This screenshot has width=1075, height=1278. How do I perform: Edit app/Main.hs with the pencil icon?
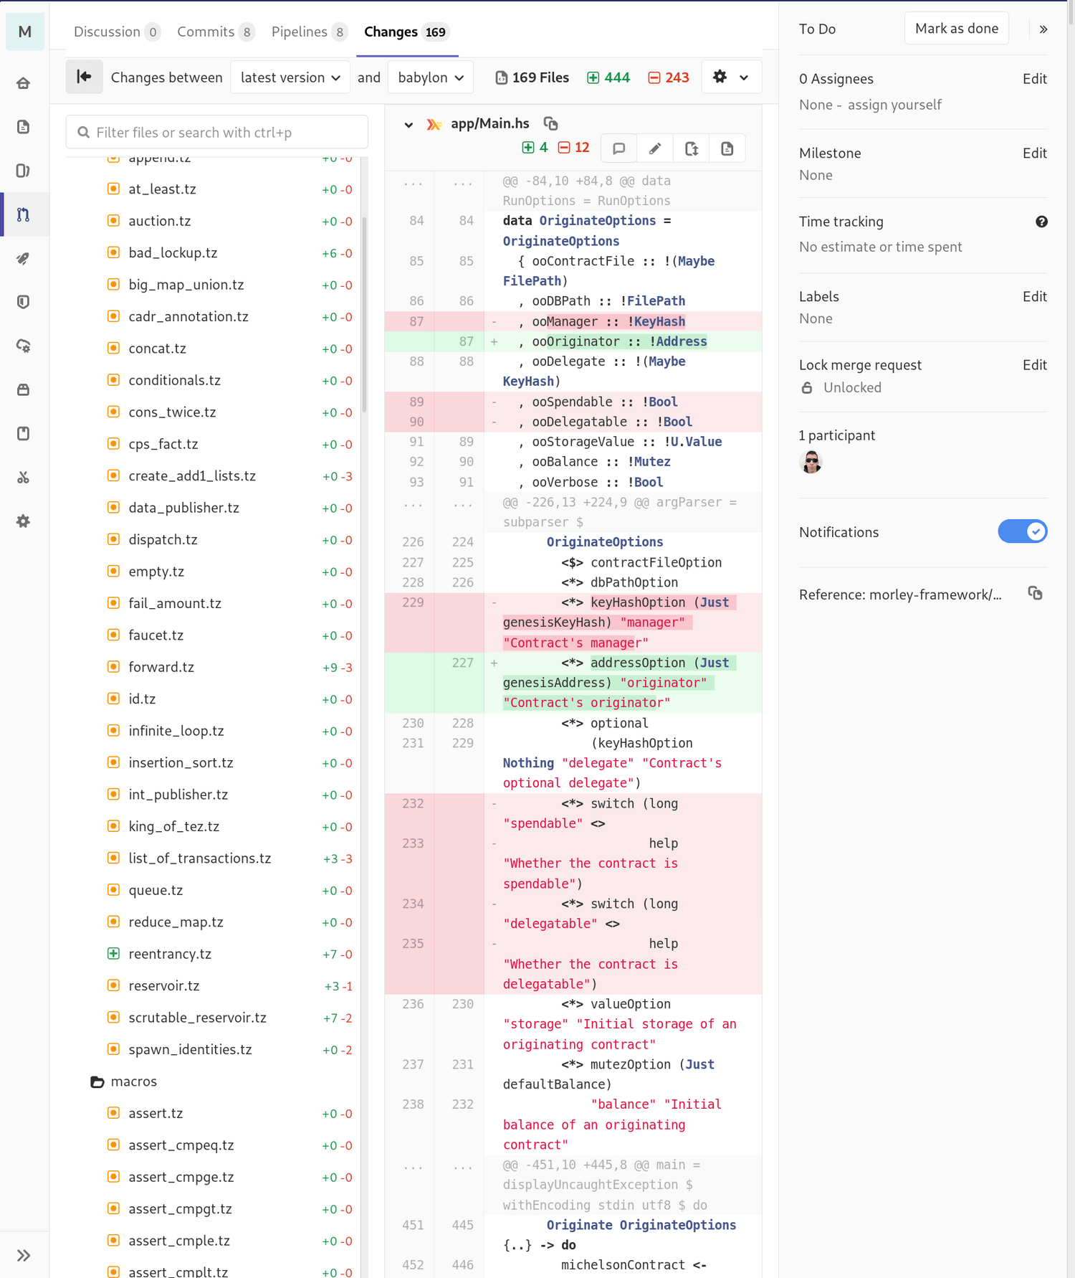(x=655, y=148)
